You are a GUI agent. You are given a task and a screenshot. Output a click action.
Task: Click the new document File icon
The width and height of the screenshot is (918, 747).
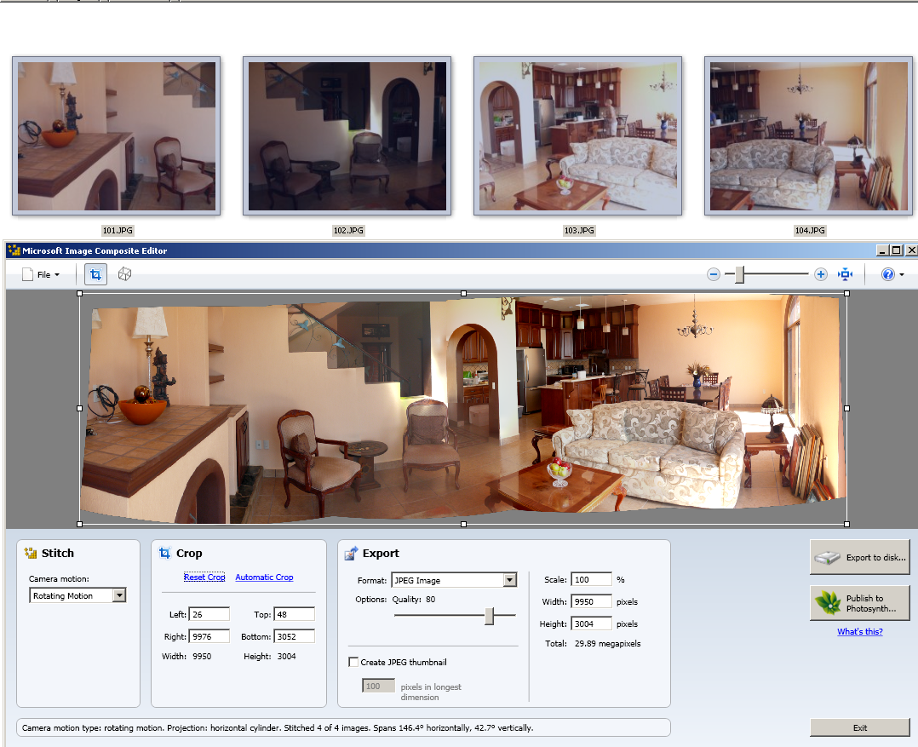click(27, 274)
